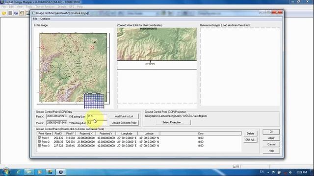Click the Cancel button
Image resolution: width=314 pixels, height=176 pixels.
click(x=271, y=144)
